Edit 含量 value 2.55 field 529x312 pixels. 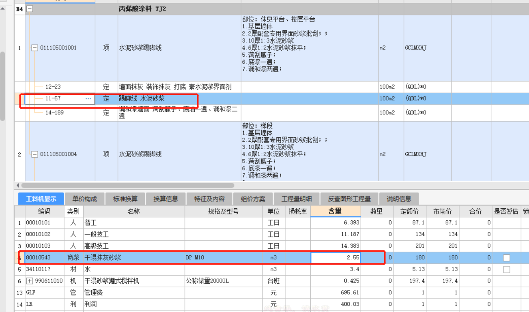pos(336,258)
